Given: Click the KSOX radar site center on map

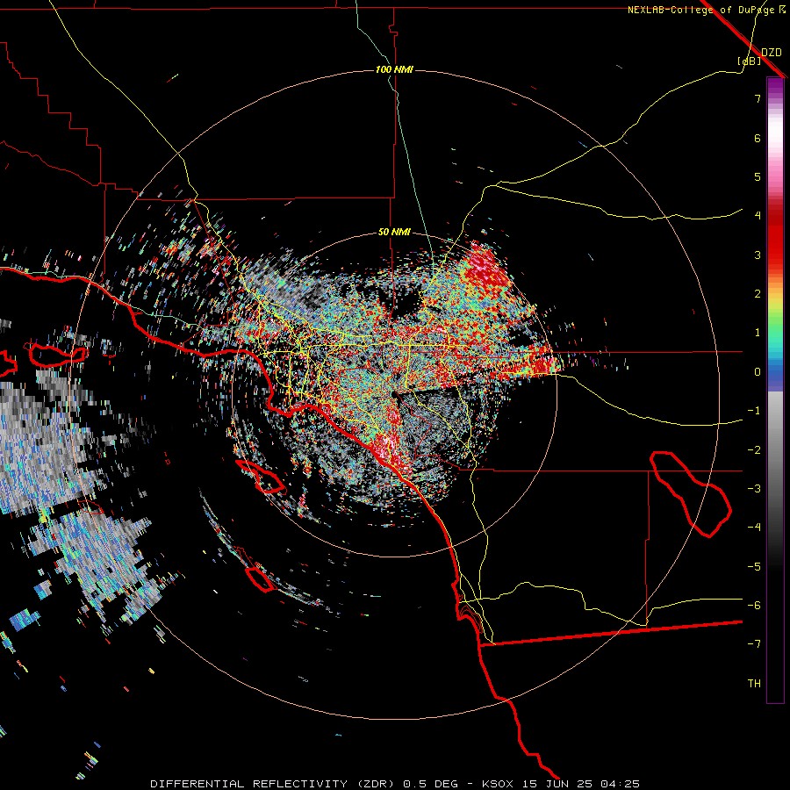Looking at the screenshot, I should (x=394, y=394).
